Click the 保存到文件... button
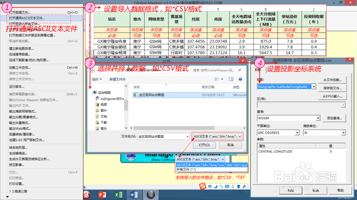 pos(332,88)
